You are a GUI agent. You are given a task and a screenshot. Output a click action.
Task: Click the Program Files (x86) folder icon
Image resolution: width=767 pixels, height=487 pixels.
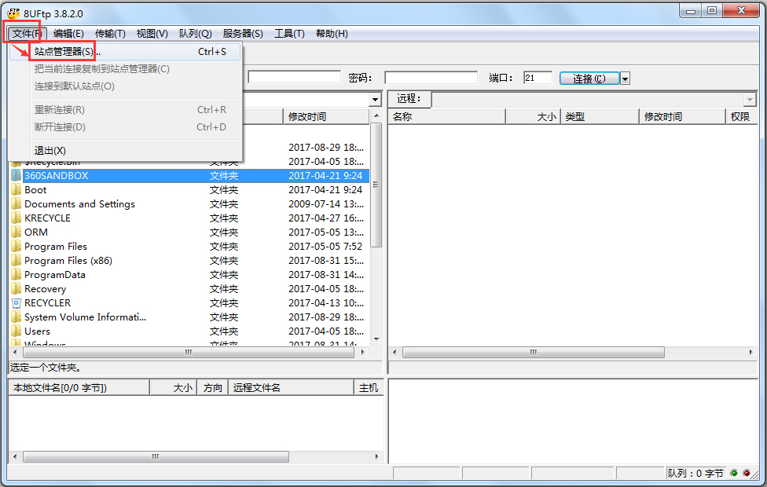[16, 261]
